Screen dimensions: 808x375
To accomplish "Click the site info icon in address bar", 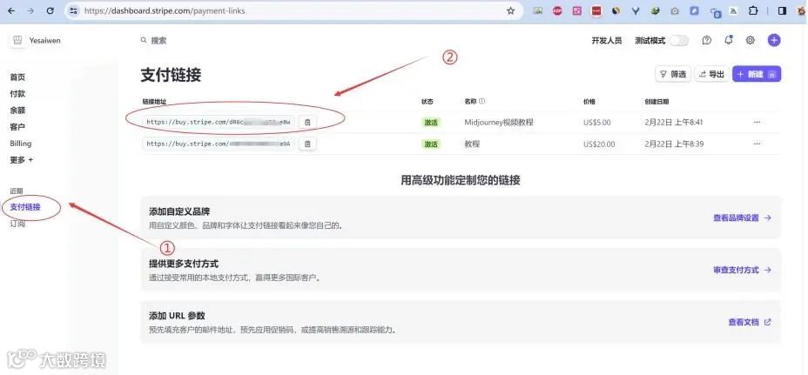I will (x=74, y=10).
